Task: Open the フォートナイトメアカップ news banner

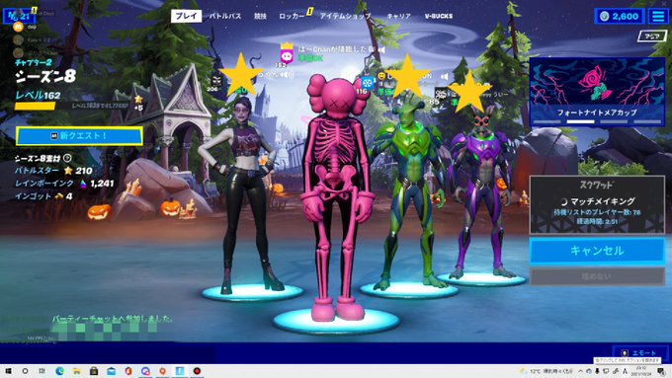Action: [597, 92]
